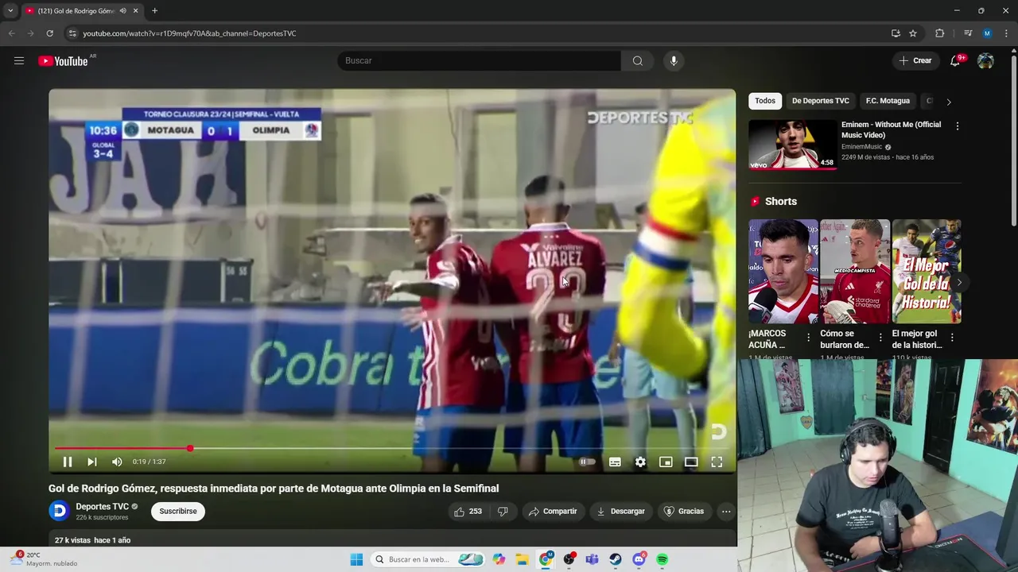1018x572 pixels.
Task: Click the Compartir share button
Action: 553,512
